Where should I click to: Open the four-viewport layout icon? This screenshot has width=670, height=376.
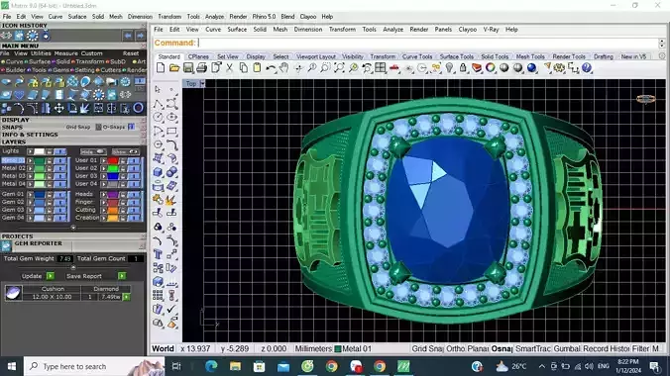[381, 68]
